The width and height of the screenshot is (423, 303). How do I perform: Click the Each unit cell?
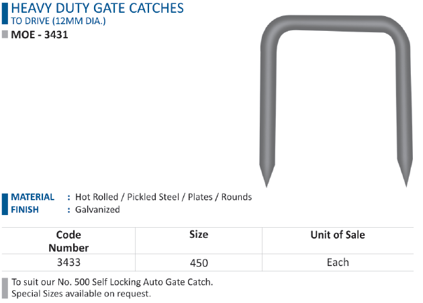[338, 263]
